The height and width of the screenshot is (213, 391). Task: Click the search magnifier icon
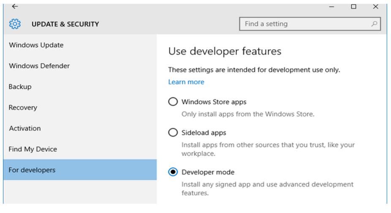pyautogui.click(x=374, y=24)
